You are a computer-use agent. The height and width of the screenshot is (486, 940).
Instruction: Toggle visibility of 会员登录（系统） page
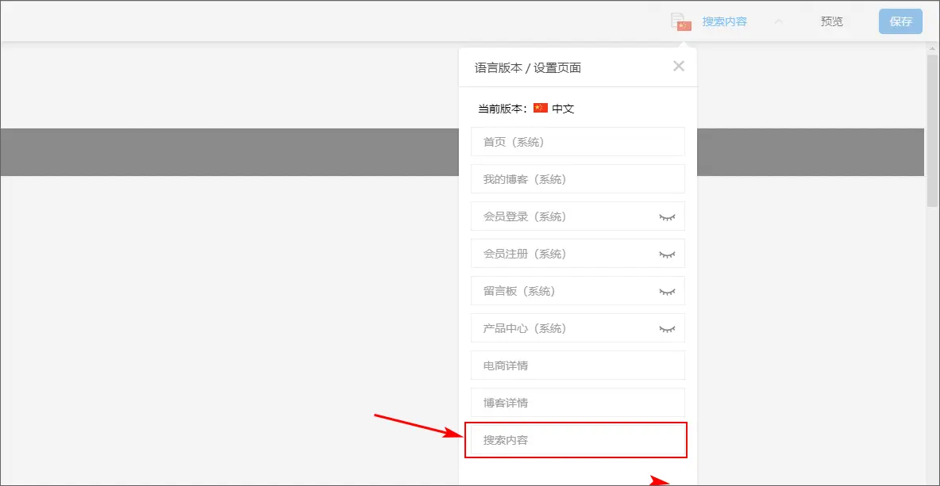click(x=667, y=216)
